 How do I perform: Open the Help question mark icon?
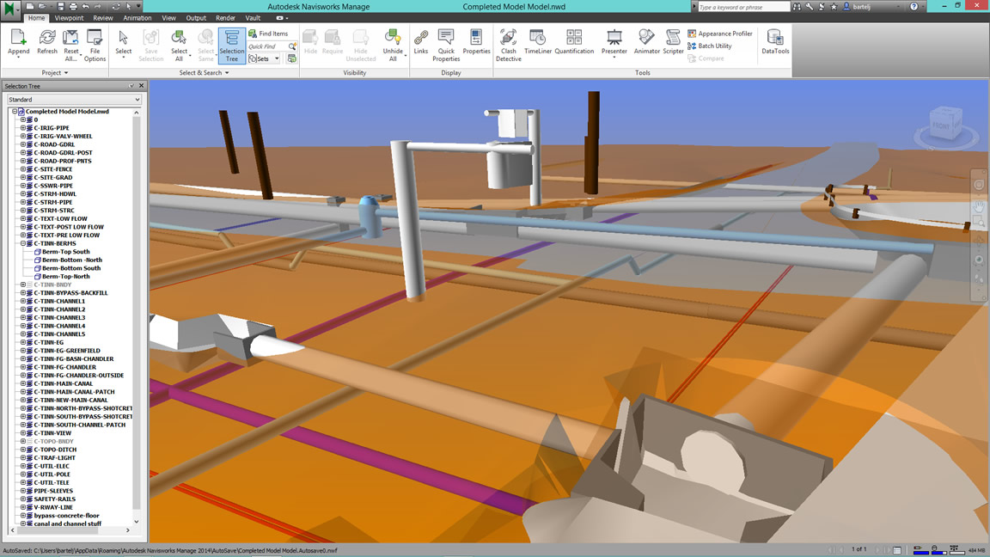tap(914, 6)
